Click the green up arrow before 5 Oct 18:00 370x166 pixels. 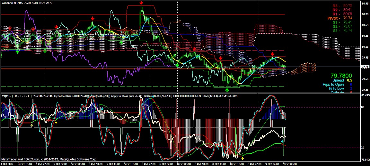coord(121,43)
